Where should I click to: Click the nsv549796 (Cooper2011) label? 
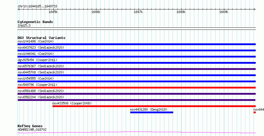(x=37, y=85)
